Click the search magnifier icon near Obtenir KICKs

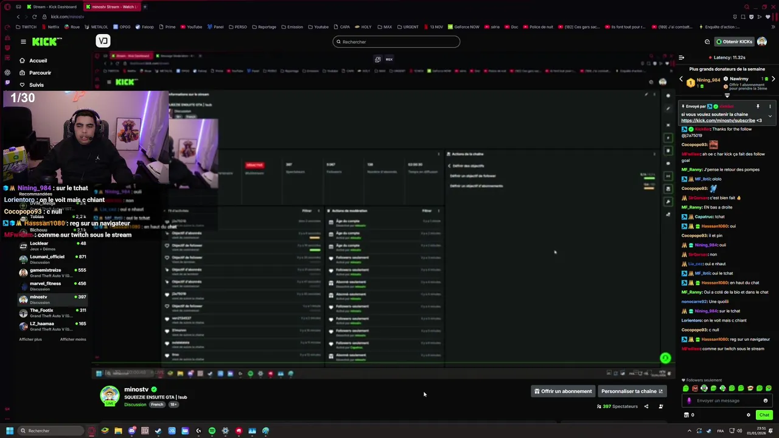(x=707, y=42)
